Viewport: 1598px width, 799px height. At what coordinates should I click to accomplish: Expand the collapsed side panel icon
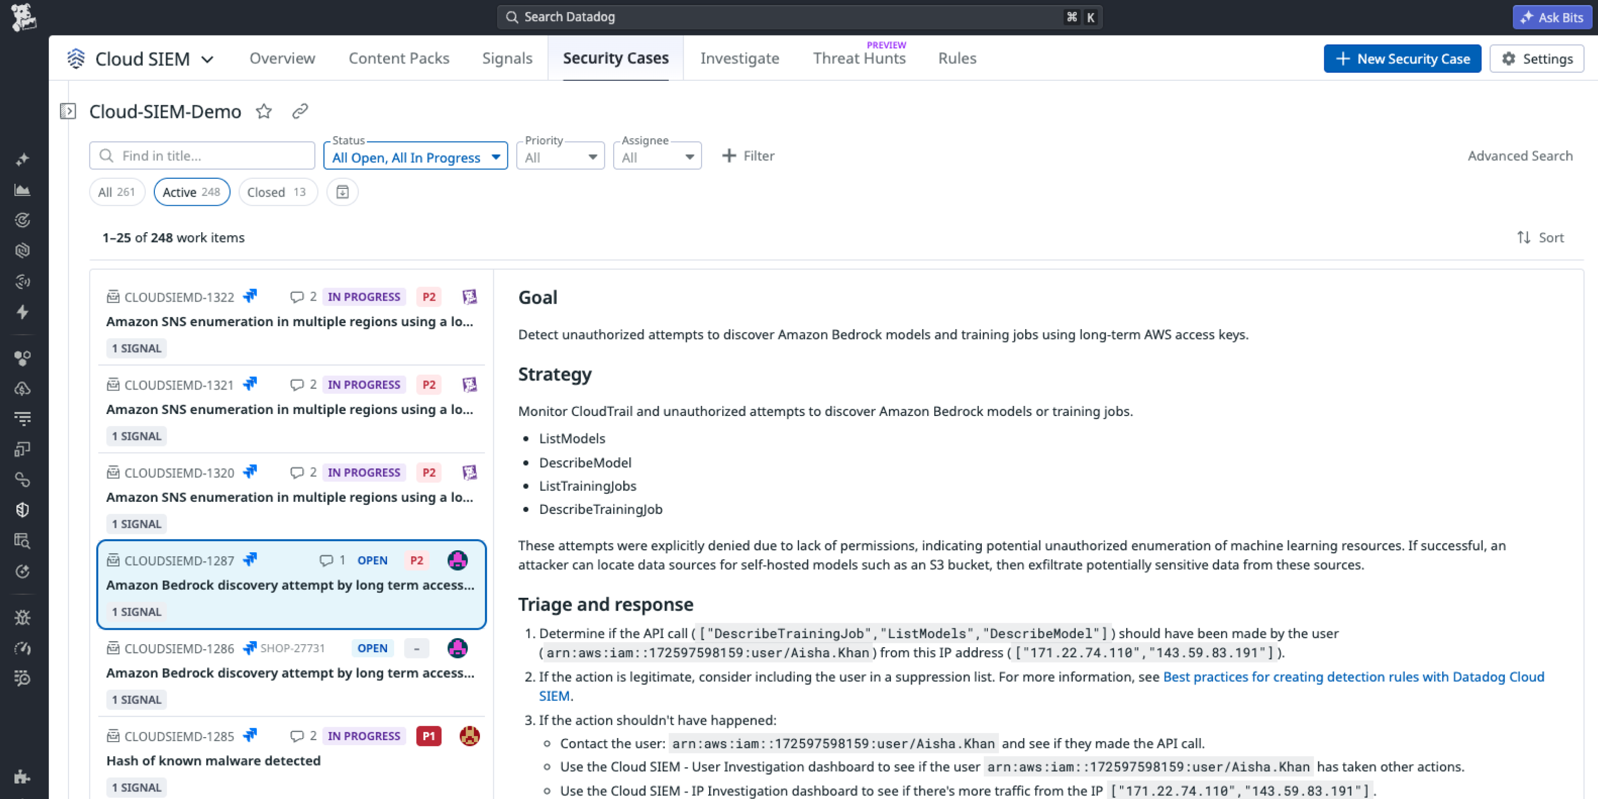click(x=67, y=112)
